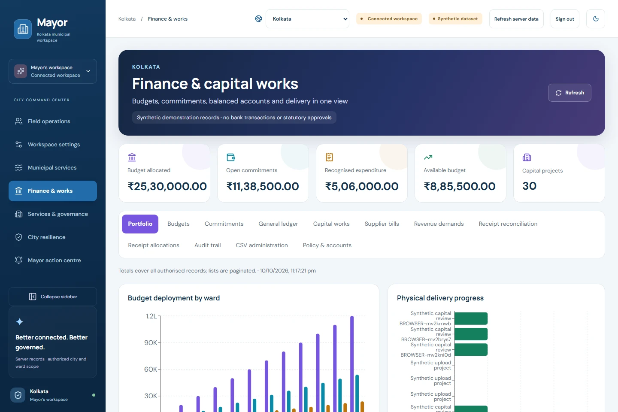
Task: Go to Municipal services section
Action: pyautogui.click(x=53, y=168)
